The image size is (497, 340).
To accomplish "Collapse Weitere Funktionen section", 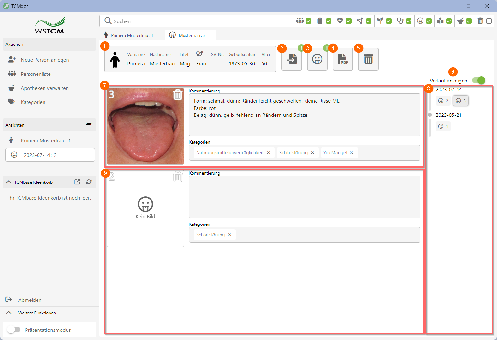I will click(x=9, y=313).
